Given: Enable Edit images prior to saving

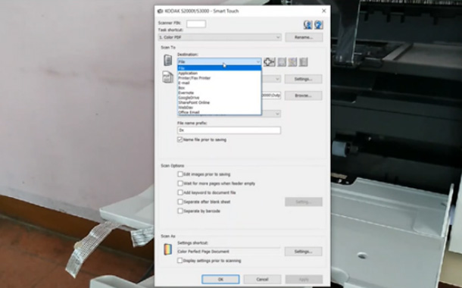Looking at the screenshot, I should (180, 174).
